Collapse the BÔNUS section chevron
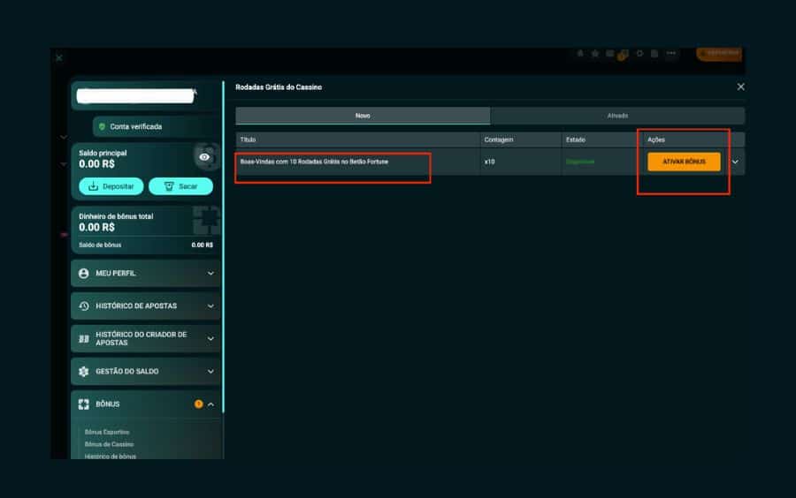 210,404
